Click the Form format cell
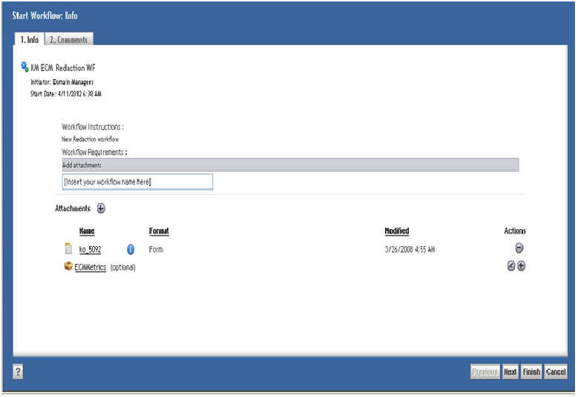This screenshot has width=578, height=398. pos(156,250)
